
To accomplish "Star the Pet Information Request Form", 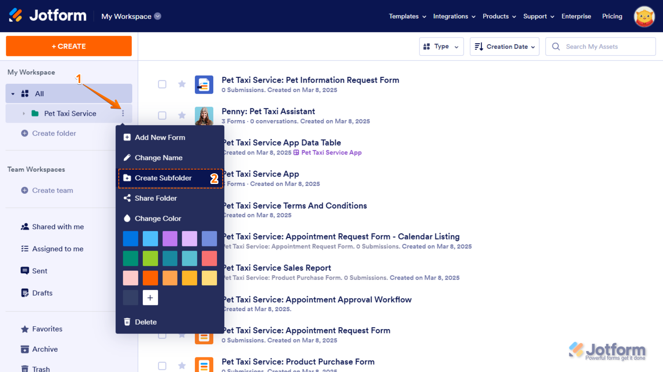I will [182, 84].
